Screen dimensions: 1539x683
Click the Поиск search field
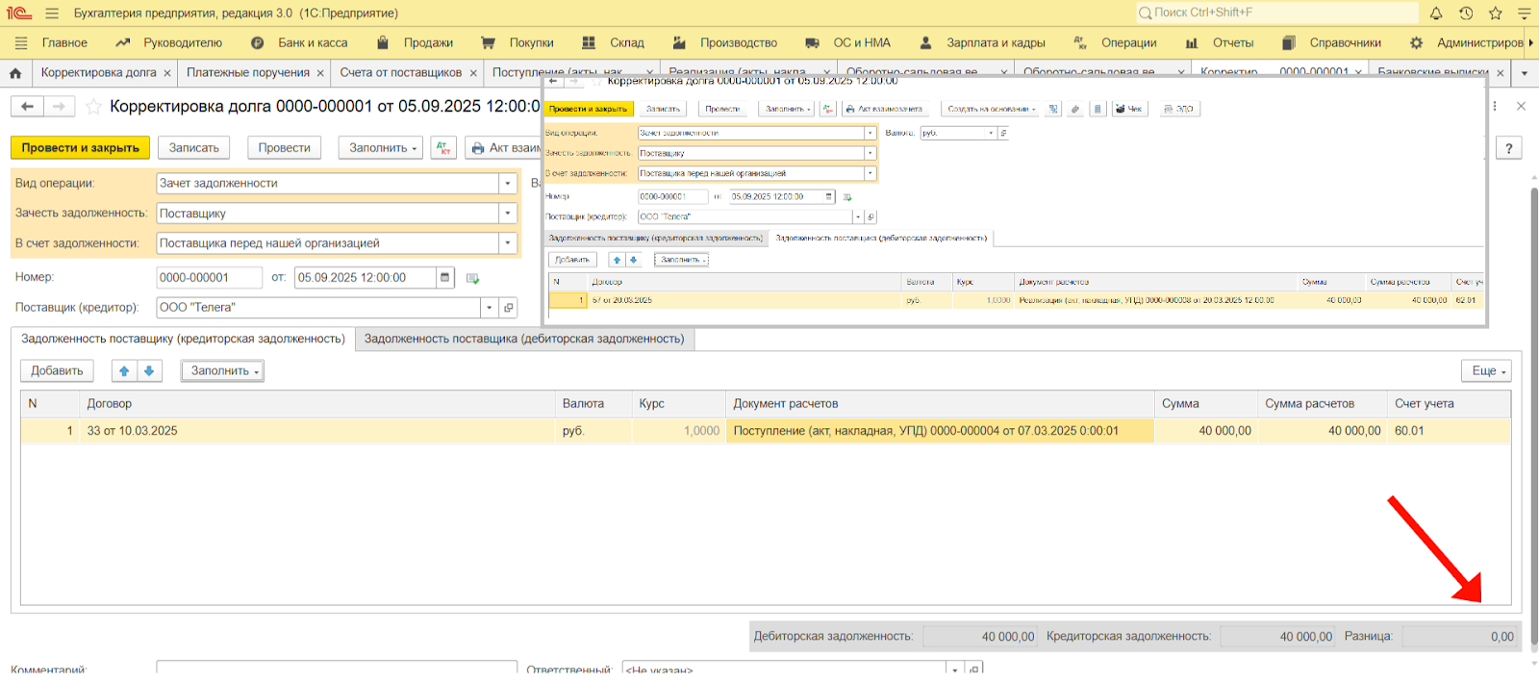(x=1279, y=13)
